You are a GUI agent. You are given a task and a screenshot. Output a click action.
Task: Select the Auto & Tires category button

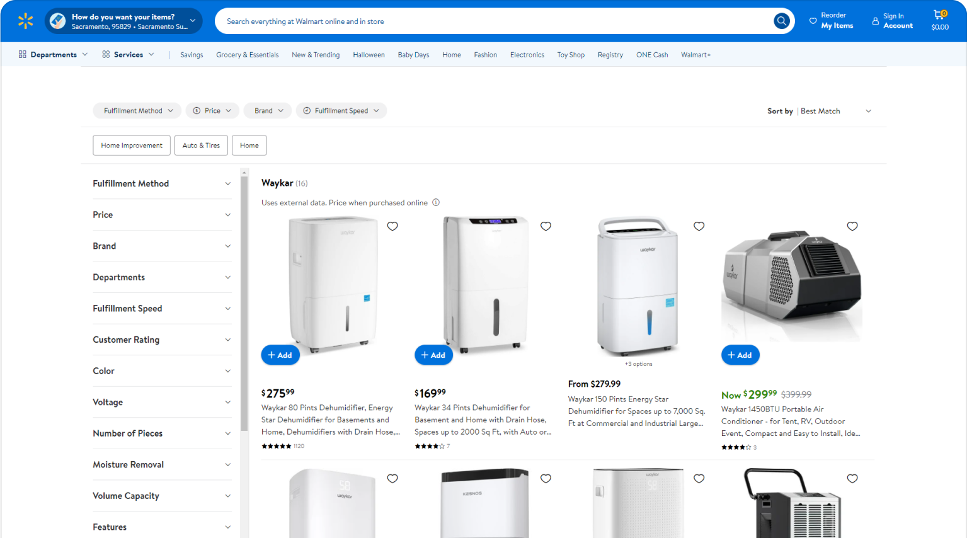201,146
